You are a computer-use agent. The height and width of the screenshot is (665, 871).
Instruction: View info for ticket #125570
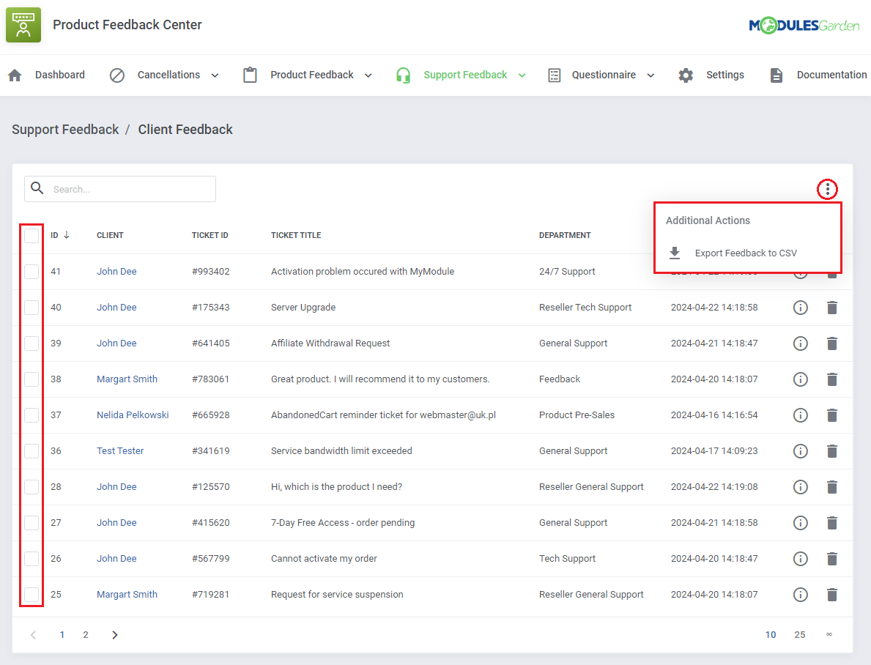pos(801,487)
